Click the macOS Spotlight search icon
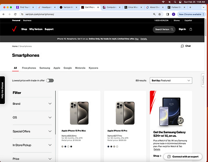208x162 pixels. coord(175,2)
